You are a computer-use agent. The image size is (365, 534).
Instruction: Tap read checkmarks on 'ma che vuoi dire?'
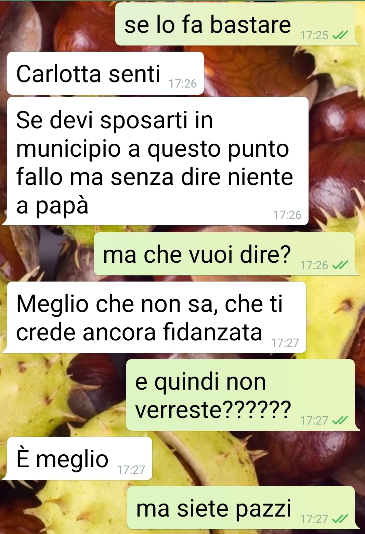(340, 265)
